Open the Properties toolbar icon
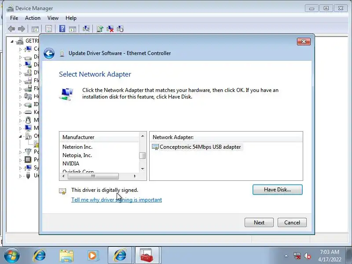 pos(48,29)
